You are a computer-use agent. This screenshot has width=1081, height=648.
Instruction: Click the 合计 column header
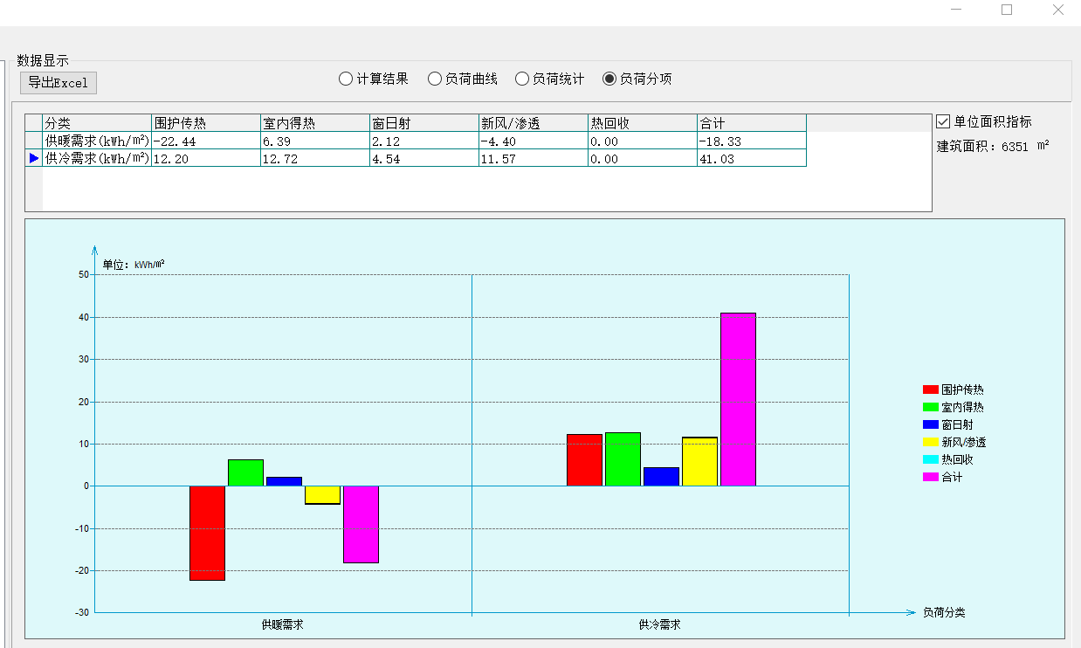(x=751, y=123)
